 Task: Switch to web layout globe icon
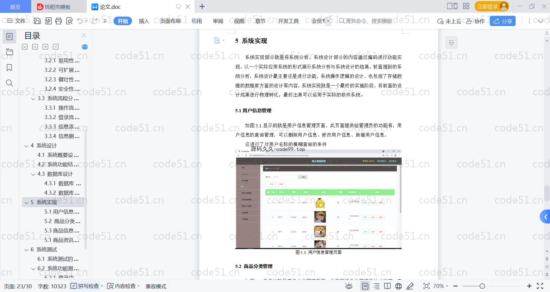click(398, 286)
